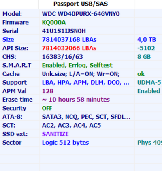Screen dimensions: 162x171
Task: Click the Support label
Action: coord(15,82)
